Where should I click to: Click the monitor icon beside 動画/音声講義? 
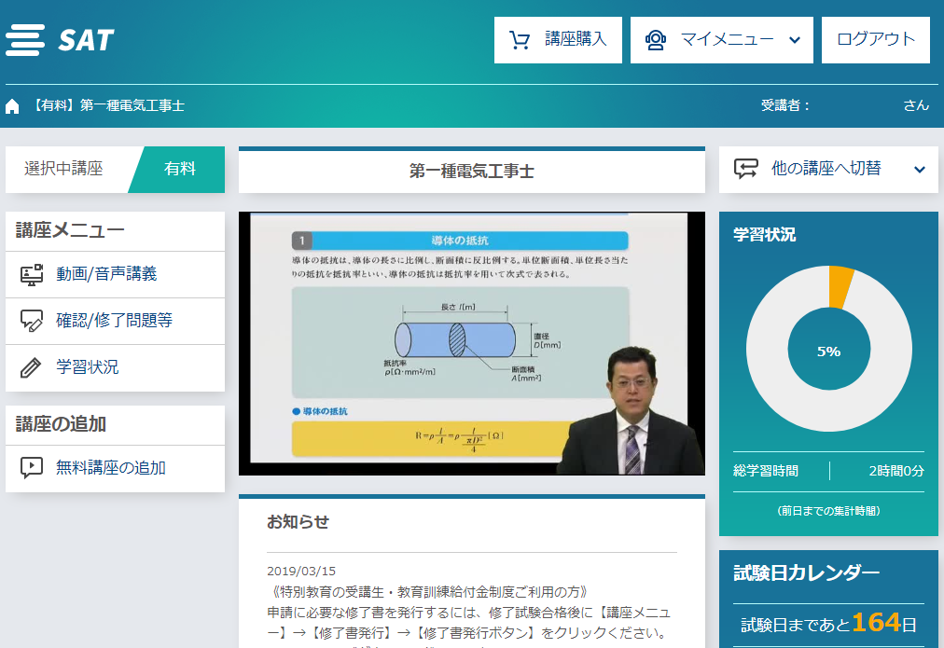(x=32, y=274)
